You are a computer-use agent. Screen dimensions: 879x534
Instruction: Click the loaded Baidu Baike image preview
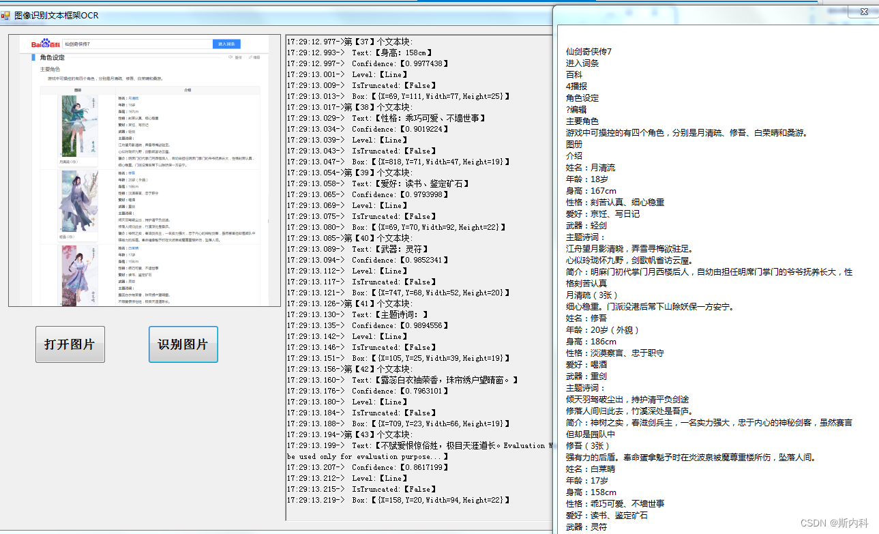click(145, 170)
